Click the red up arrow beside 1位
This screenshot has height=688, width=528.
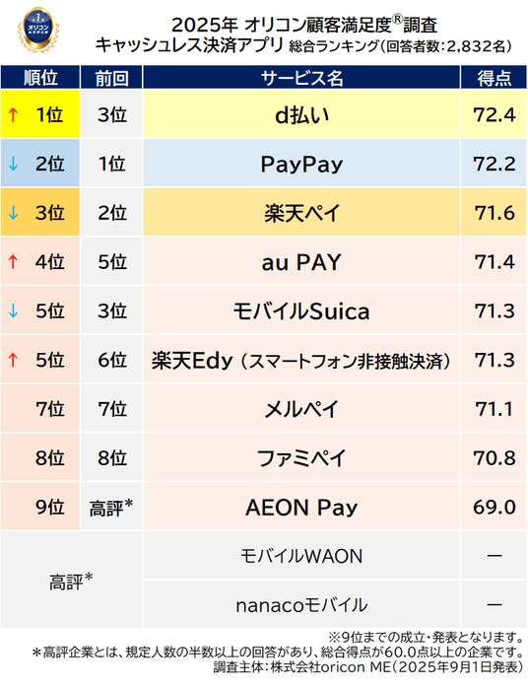point(13,115)
